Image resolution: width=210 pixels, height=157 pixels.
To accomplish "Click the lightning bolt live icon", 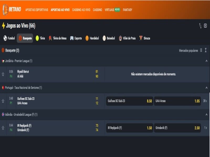I will [x=3, y=26].
